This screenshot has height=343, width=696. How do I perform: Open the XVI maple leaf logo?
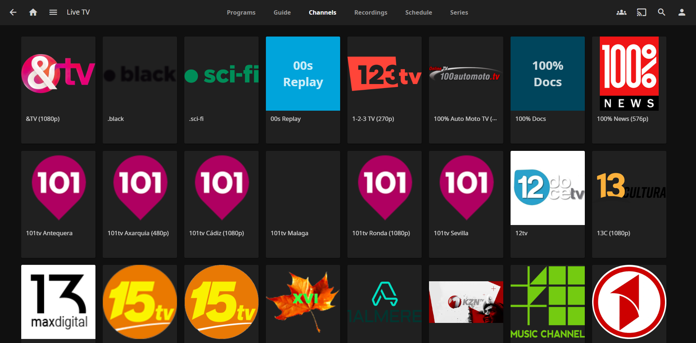[x=303, y=302]
